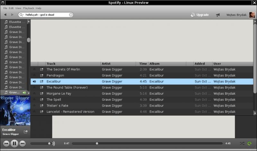Sort tracks by the Artist column header

click(106, 64)
